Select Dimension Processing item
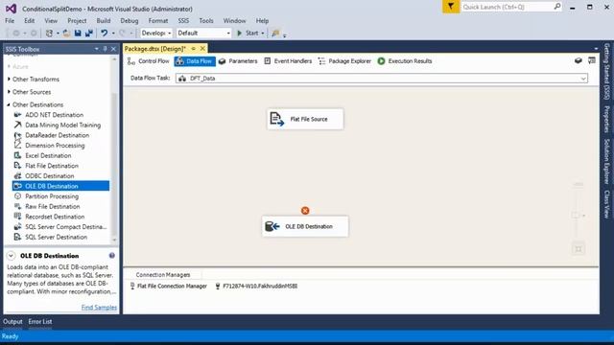Viewport: 614px width, 345px height. [55, 146]
